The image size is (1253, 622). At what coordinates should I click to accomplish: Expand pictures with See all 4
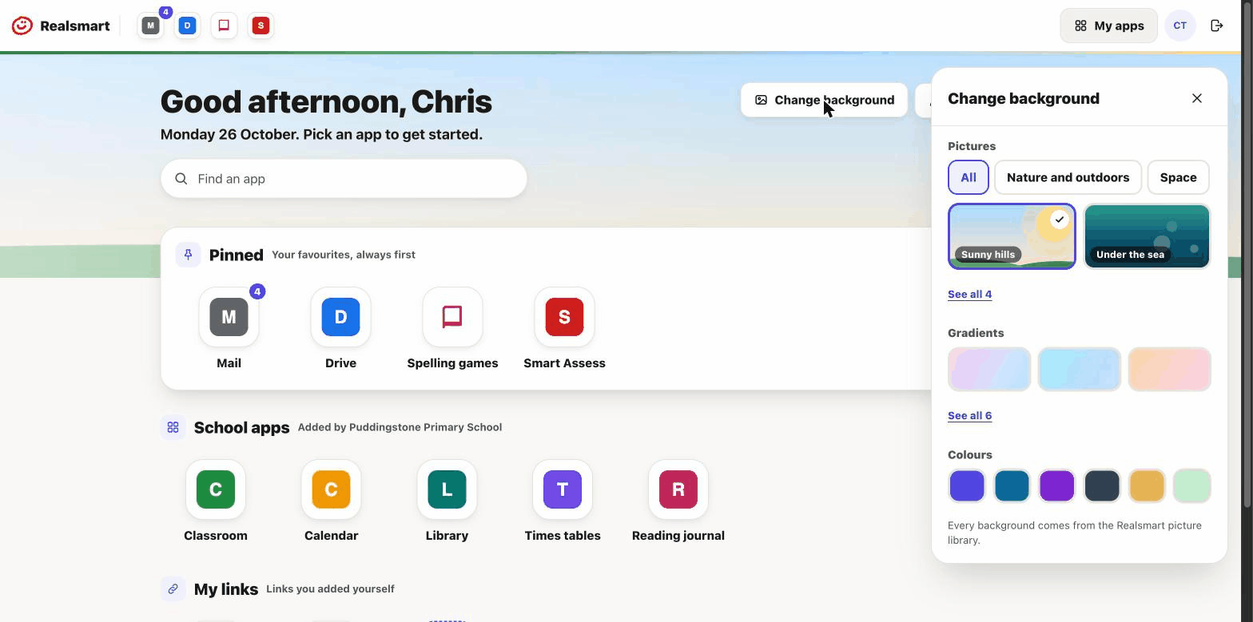coord(969,294)
